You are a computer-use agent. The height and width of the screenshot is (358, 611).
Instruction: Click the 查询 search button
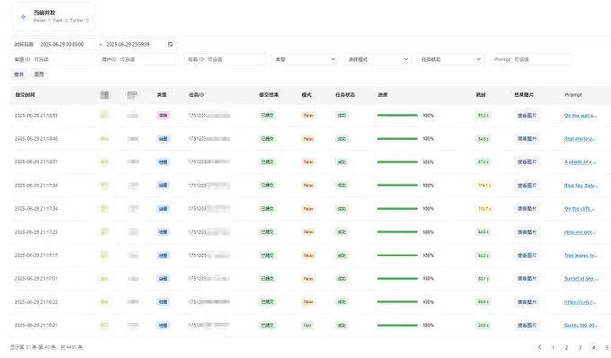pos(19,74)
